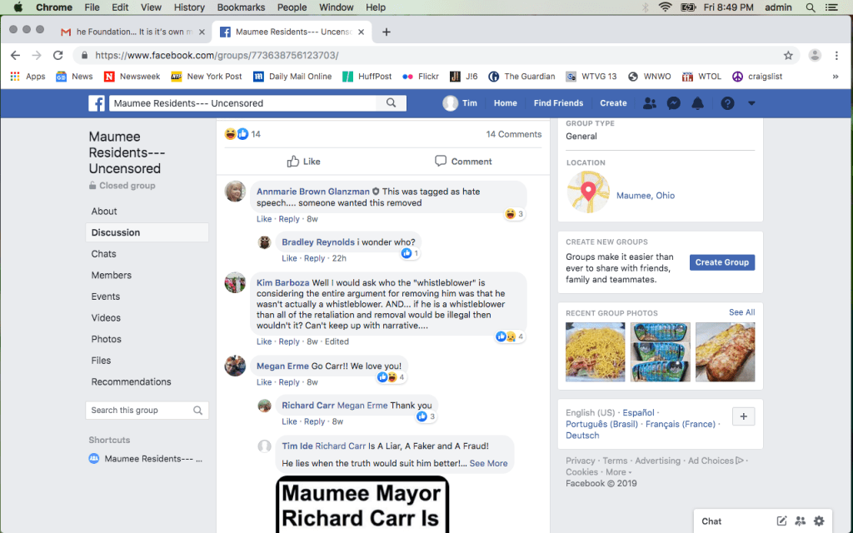This screenshot has width=853, height=533.
Task: Reload the page in Chrome
Action: coord(58,55)
